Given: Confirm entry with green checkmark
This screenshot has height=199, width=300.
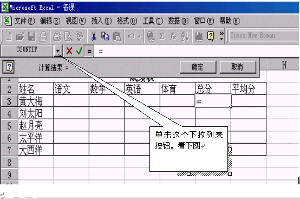Looking at the screenshot, I should coord(79,51).
